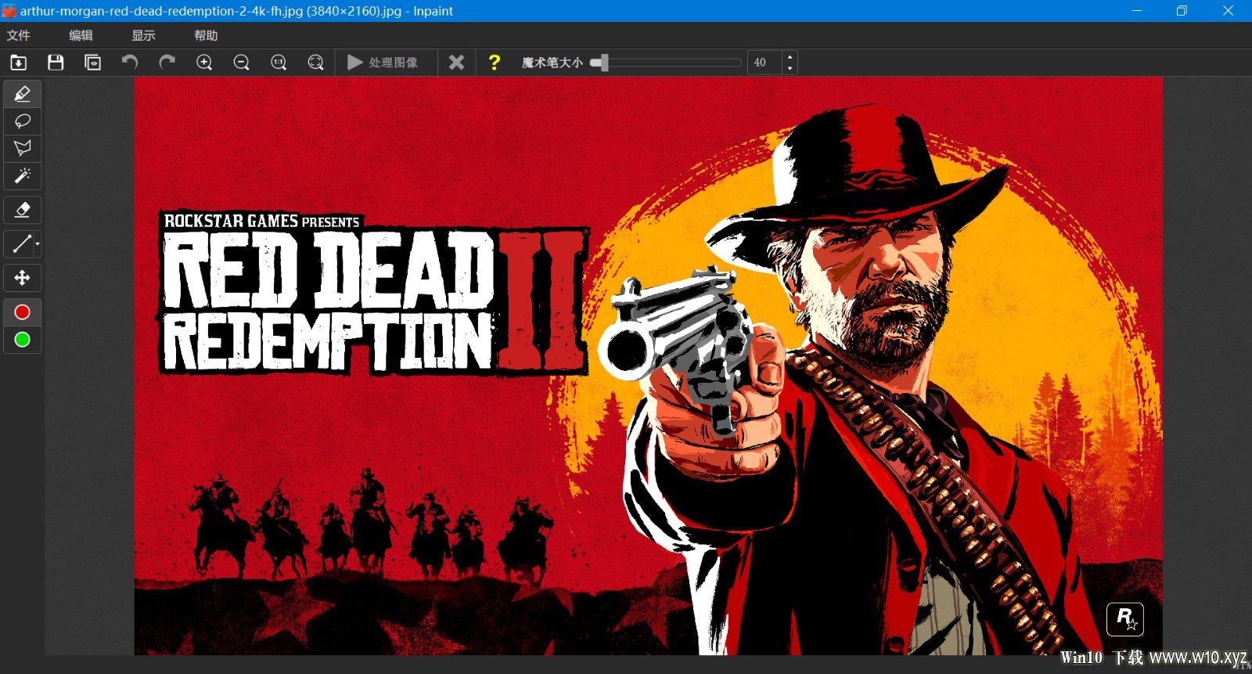The image size is (1252, 674).
Task: Fit the image to the window
Action: coord(315,63)
